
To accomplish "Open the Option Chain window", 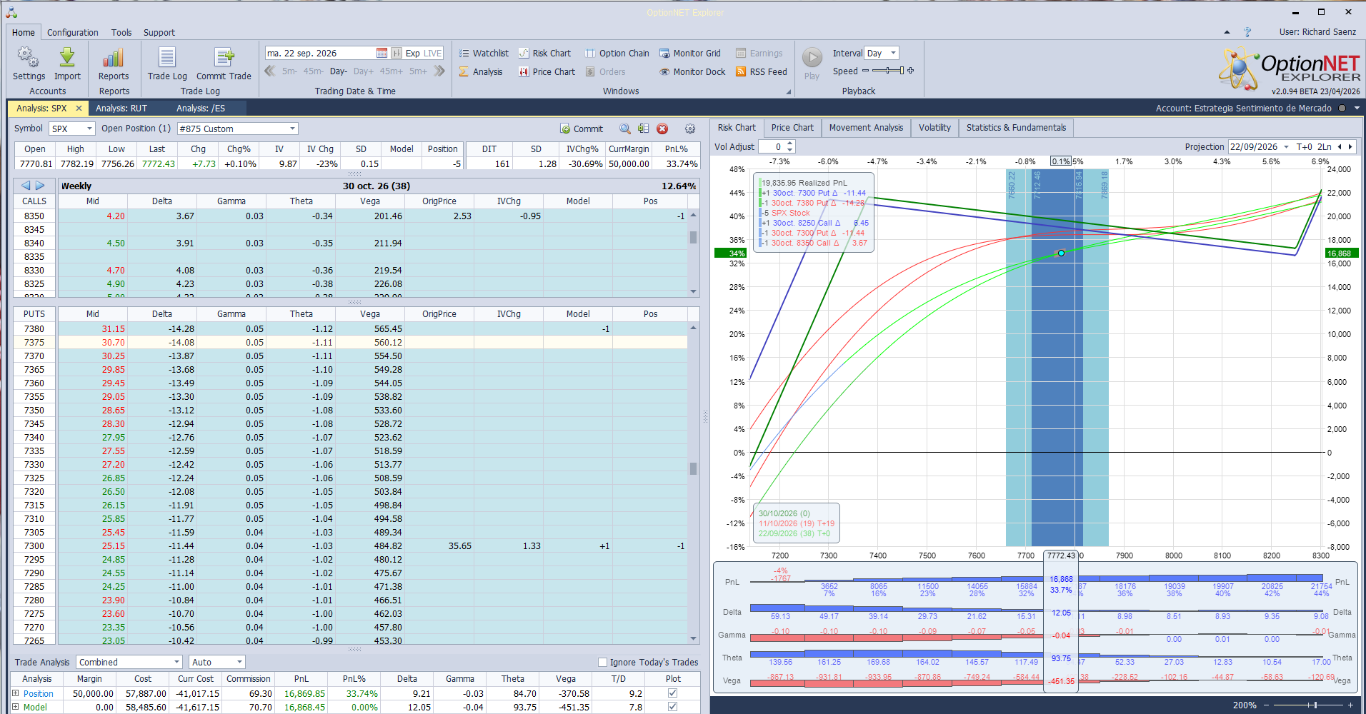I will (x=617, y=54).
